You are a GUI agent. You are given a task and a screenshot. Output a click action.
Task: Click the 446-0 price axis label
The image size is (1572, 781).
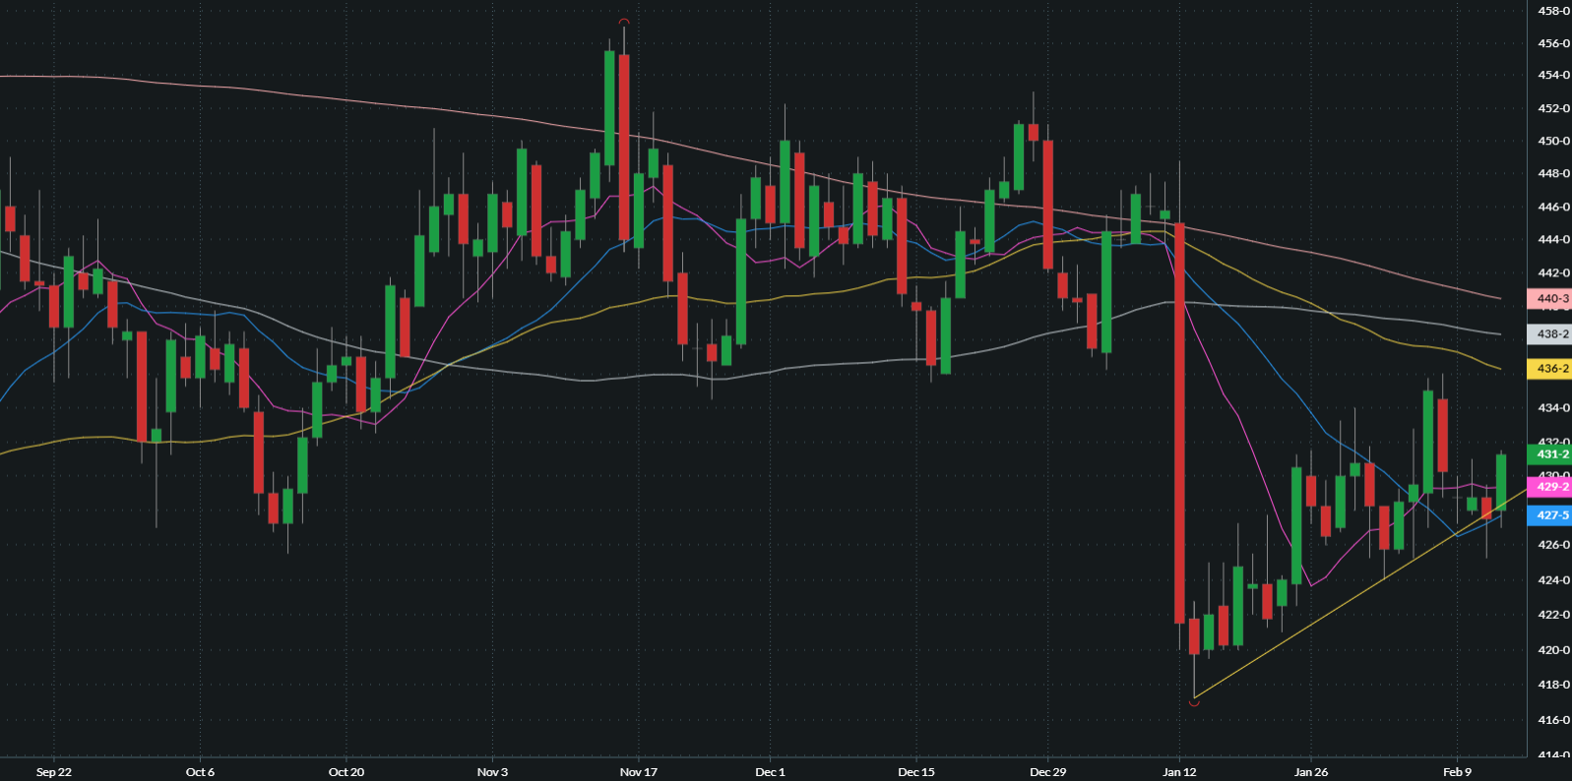coord(1554,207)
